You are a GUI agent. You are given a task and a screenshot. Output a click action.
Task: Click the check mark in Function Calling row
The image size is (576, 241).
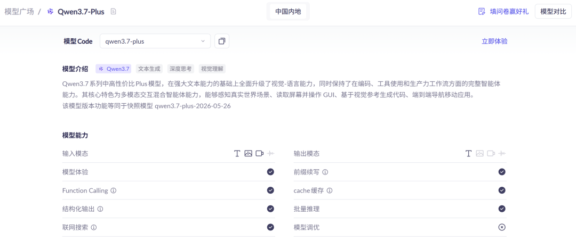pos(271,190)
